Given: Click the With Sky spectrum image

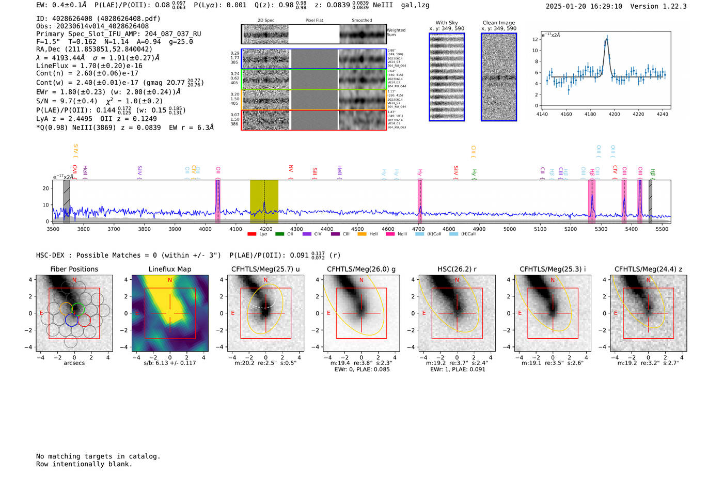Looking at the screenshot, I should [447, 77].
